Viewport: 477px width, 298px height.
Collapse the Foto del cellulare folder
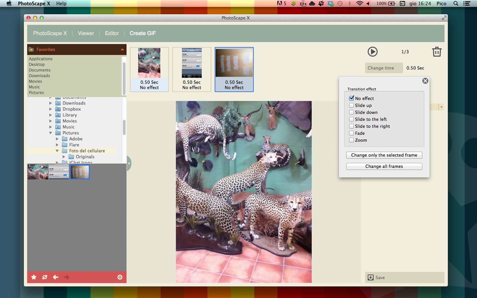coord(57,151)
